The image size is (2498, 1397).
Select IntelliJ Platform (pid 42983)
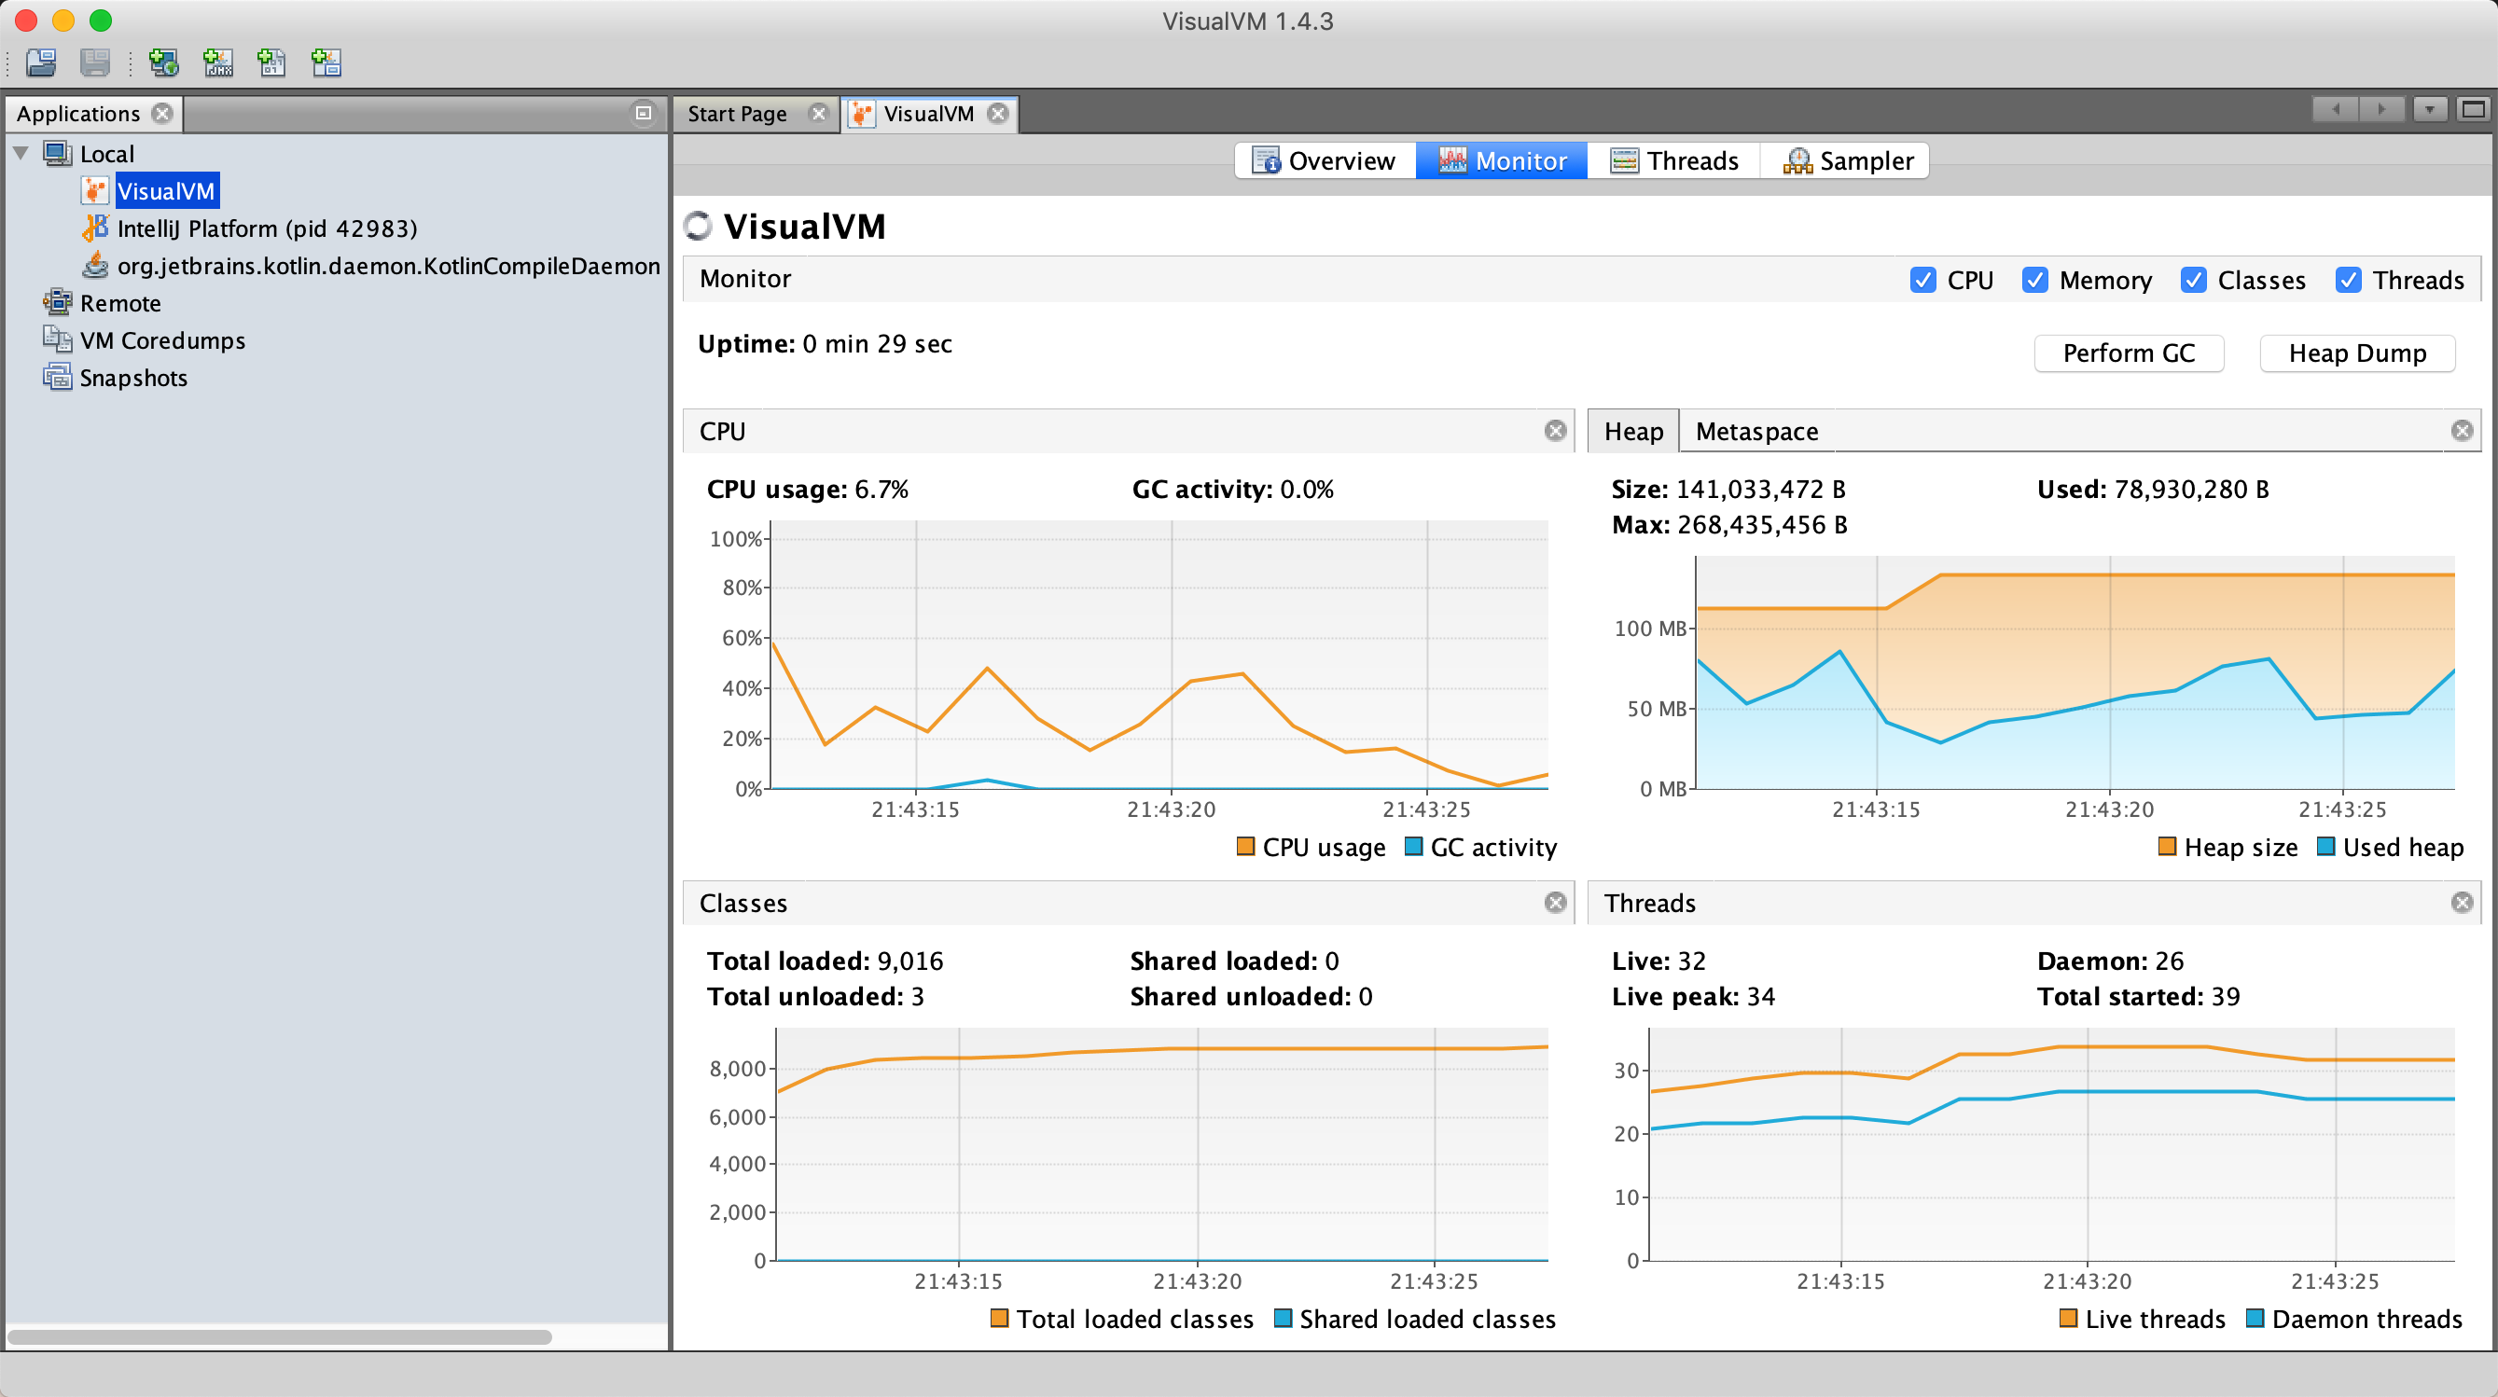267,228
